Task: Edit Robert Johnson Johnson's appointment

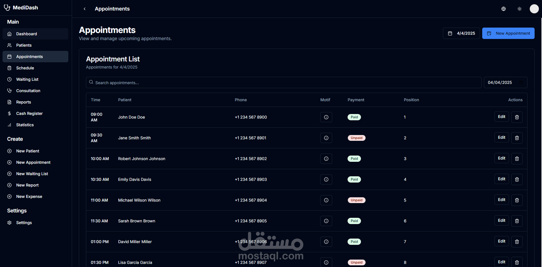Action: click(502, 158)
